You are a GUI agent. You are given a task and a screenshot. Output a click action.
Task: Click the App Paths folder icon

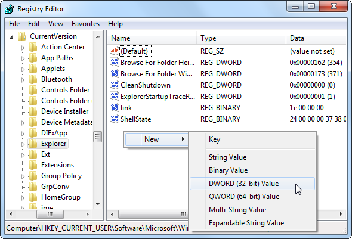[33, 58]
